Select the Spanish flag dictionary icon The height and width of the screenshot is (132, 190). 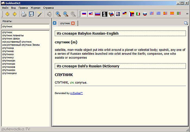(x=172, y=13)
